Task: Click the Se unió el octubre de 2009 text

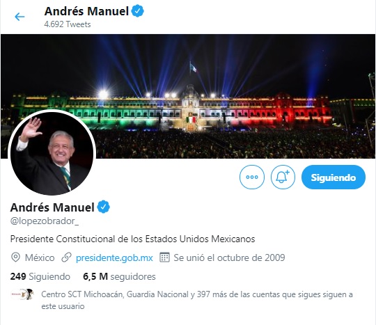Action: pyautogui.click(x=229, y=257)
